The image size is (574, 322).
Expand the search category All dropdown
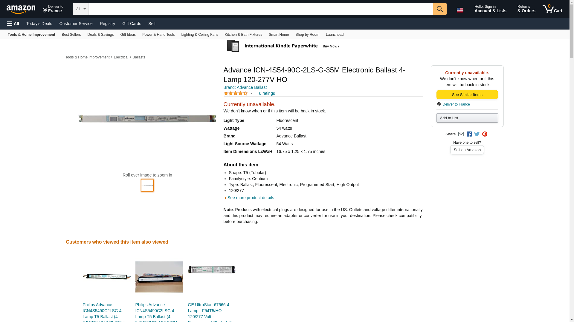tap(80, 9)
